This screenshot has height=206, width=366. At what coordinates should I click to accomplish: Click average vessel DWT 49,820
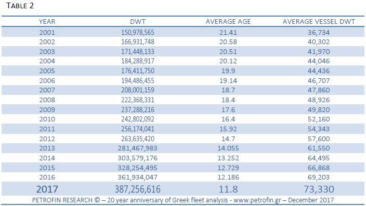(319, 109)
